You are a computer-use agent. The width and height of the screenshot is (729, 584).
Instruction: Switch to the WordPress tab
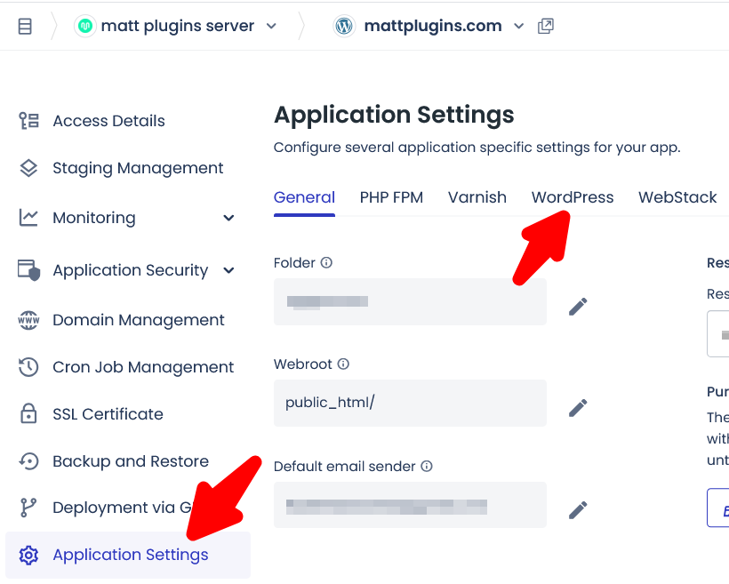pyautogui.click(x=573, y=197)
